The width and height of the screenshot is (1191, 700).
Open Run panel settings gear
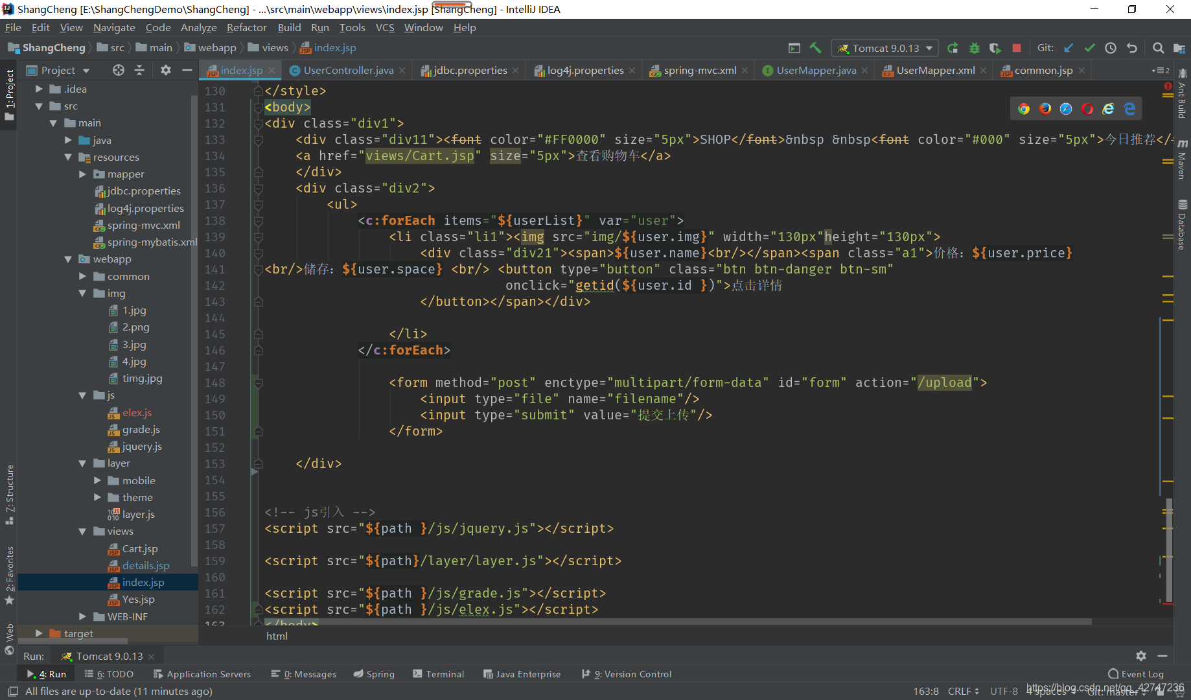(1141, 656)
